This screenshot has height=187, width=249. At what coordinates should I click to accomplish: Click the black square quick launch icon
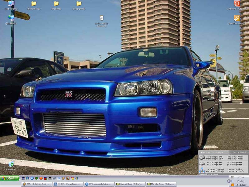pyautogui.click(x=50, y=178)
